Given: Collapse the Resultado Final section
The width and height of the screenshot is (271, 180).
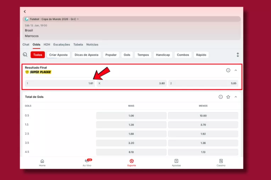Looking at the screenshot, I should [236, 70].
